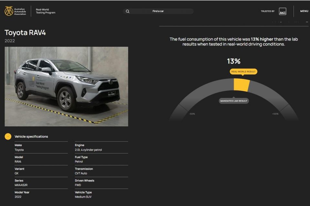Open the Real-World Testing Program link
This screenshot has height=206, width=310.
point(46,11)
